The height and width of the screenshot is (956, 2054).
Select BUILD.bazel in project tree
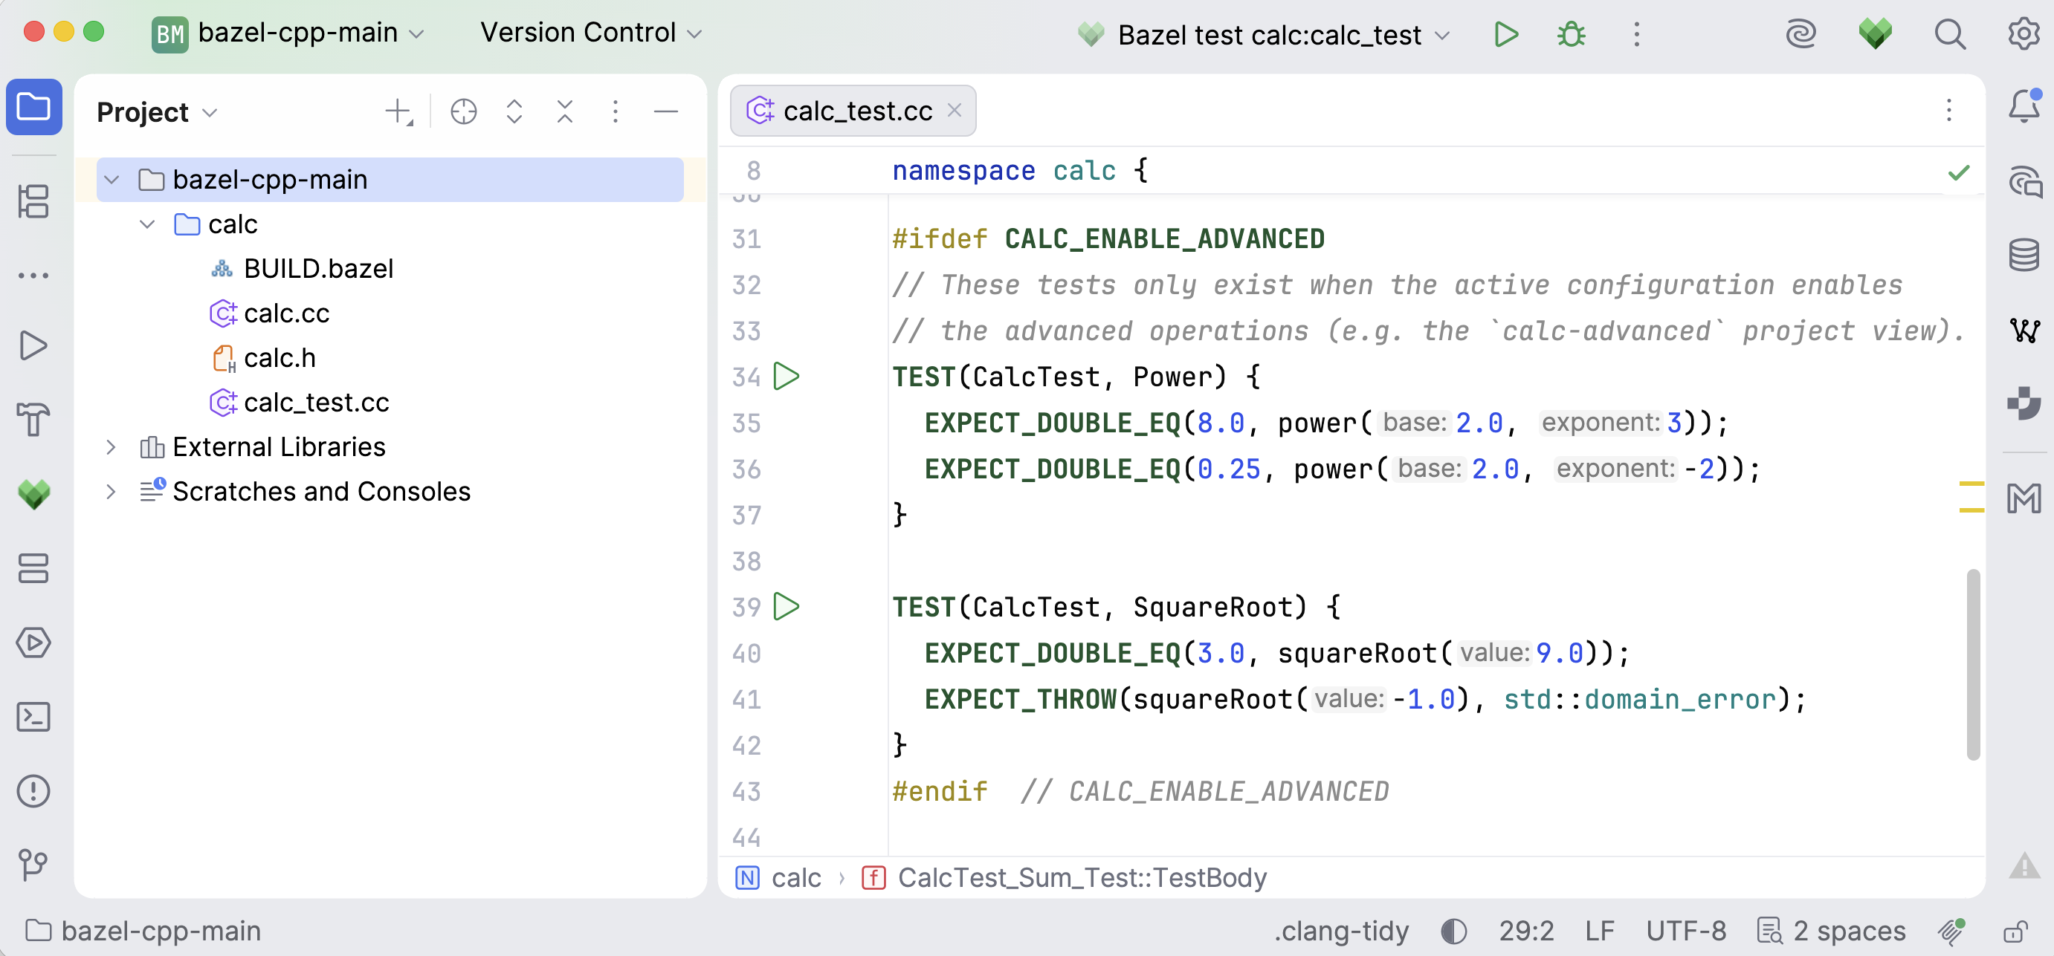[318, 268]
